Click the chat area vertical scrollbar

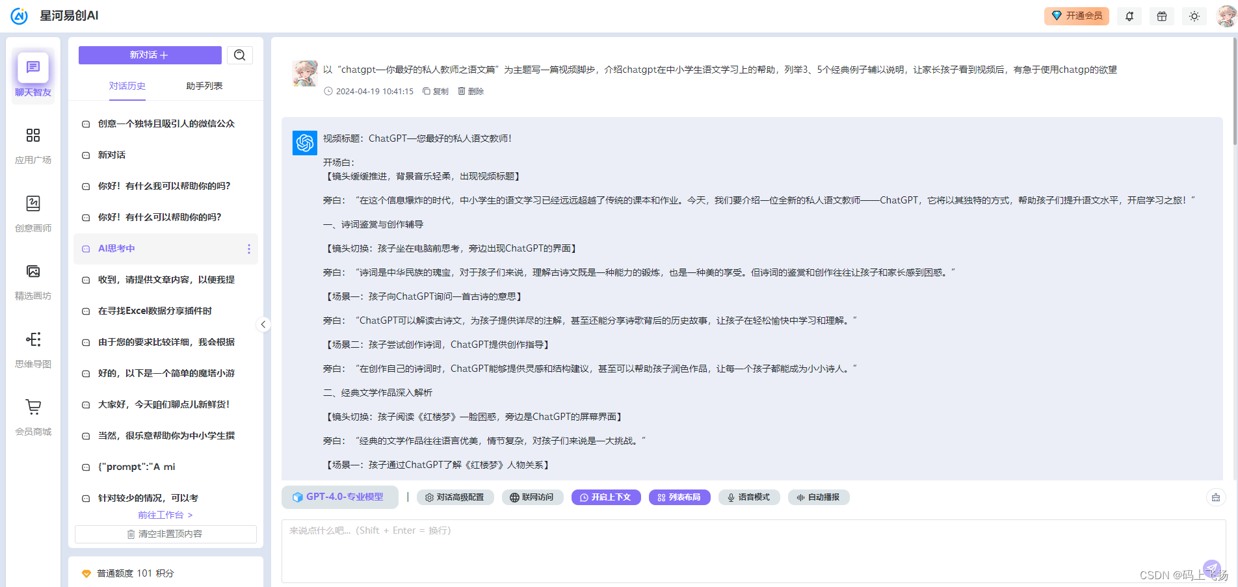click(x=1234, y=91)
